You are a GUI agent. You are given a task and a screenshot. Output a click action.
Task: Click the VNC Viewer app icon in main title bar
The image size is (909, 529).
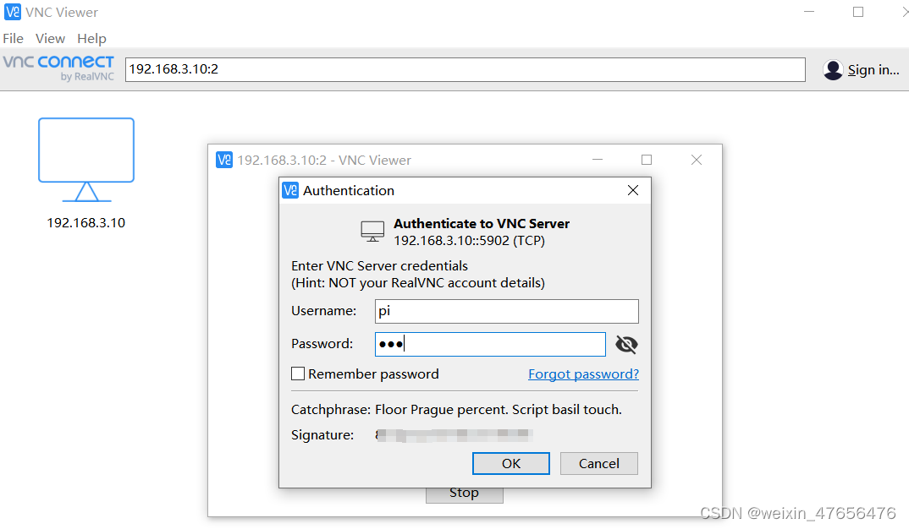tap(12, 12)
